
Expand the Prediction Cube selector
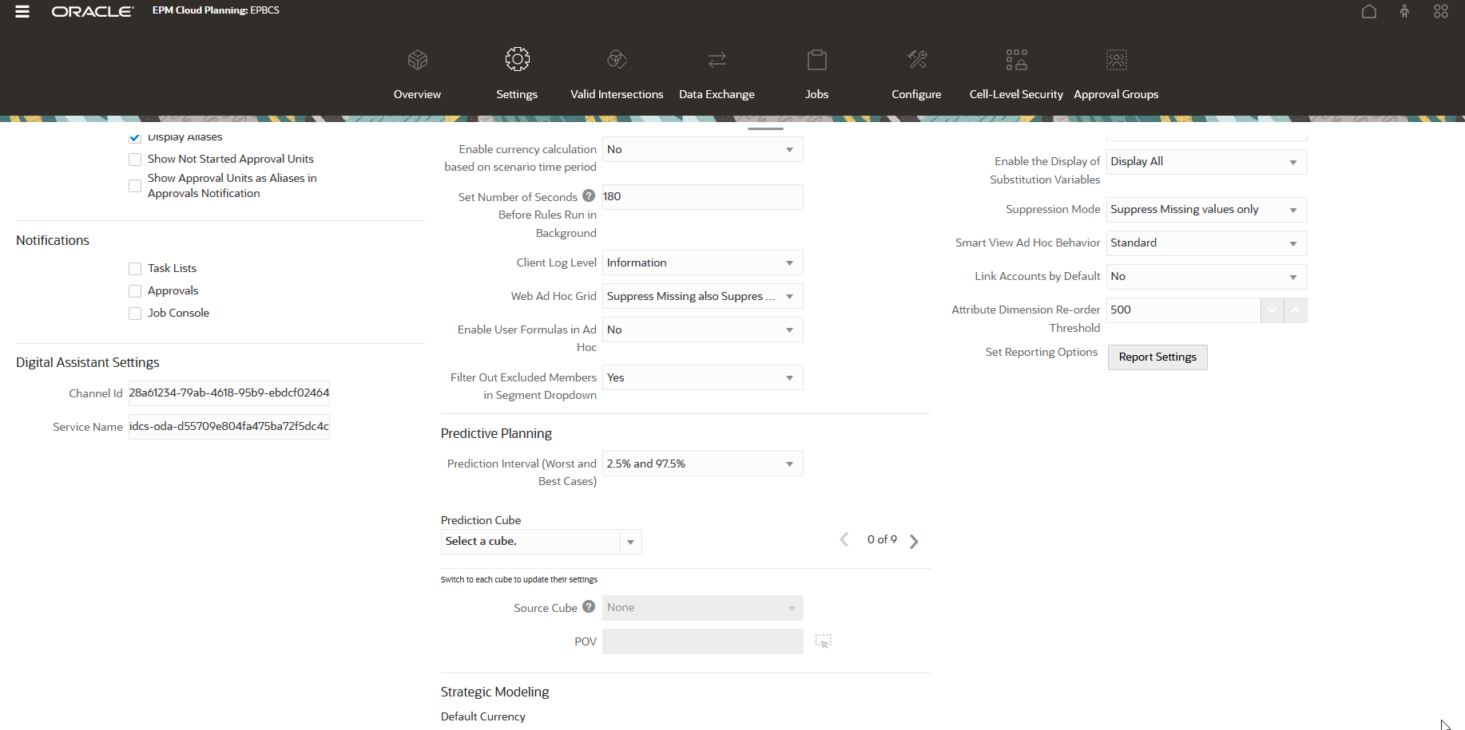630,541
